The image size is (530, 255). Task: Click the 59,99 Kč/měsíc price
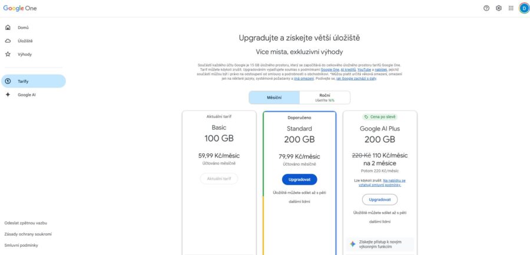pyautogui.click(x=218, y=156)
